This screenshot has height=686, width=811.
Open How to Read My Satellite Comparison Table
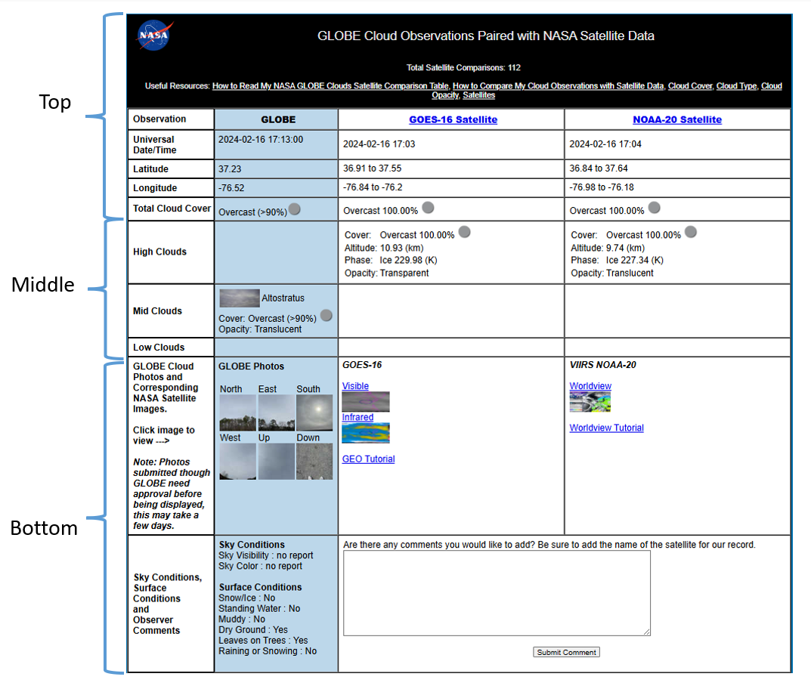coord(330,86)
